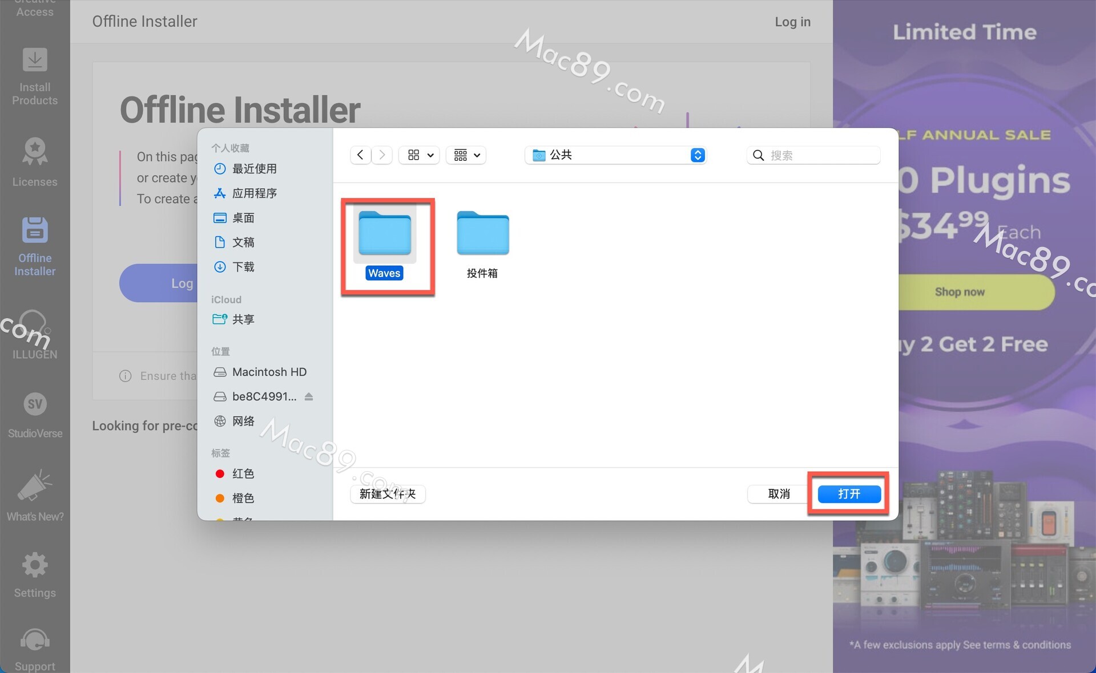Image resolution: width=1096 pixels, height=673 pixels.
Task: Open Settings gear in the sidebar
Action: click(x=35, y=565)
